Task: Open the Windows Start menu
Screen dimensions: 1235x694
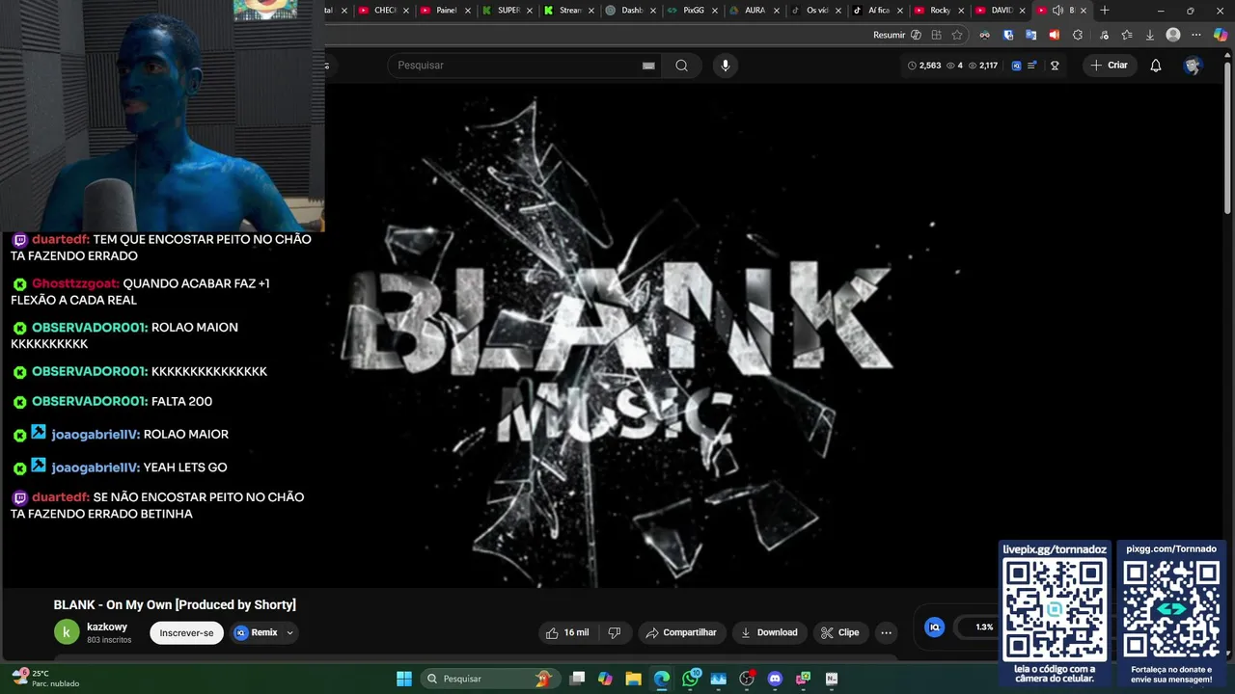Action: click(404, 679)
